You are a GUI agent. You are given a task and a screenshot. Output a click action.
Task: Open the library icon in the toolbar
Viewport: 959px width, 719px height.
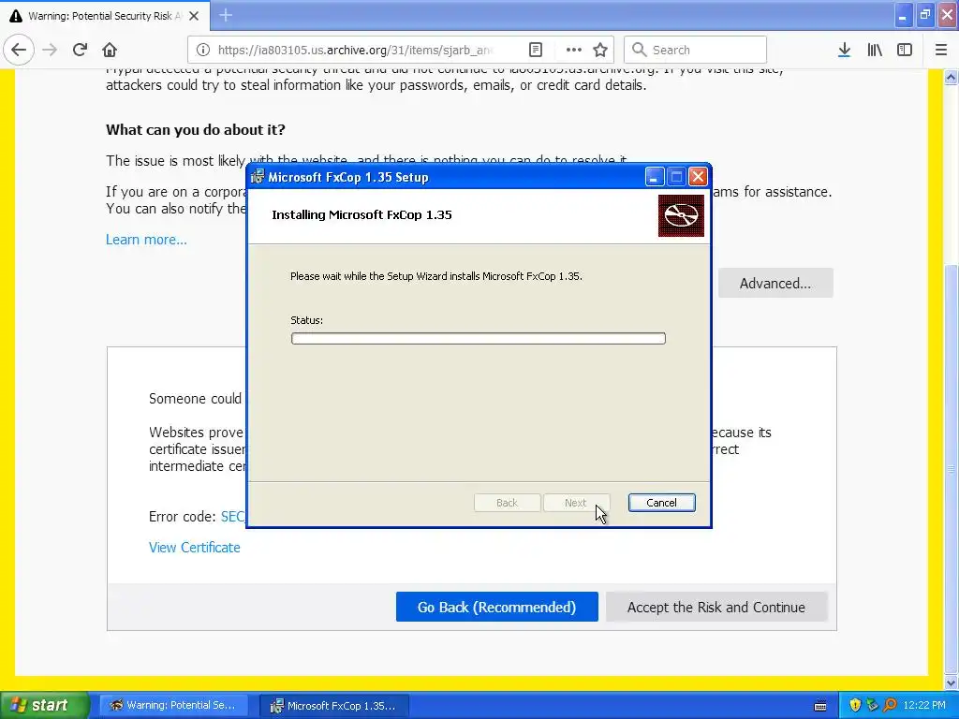[875, 50]
